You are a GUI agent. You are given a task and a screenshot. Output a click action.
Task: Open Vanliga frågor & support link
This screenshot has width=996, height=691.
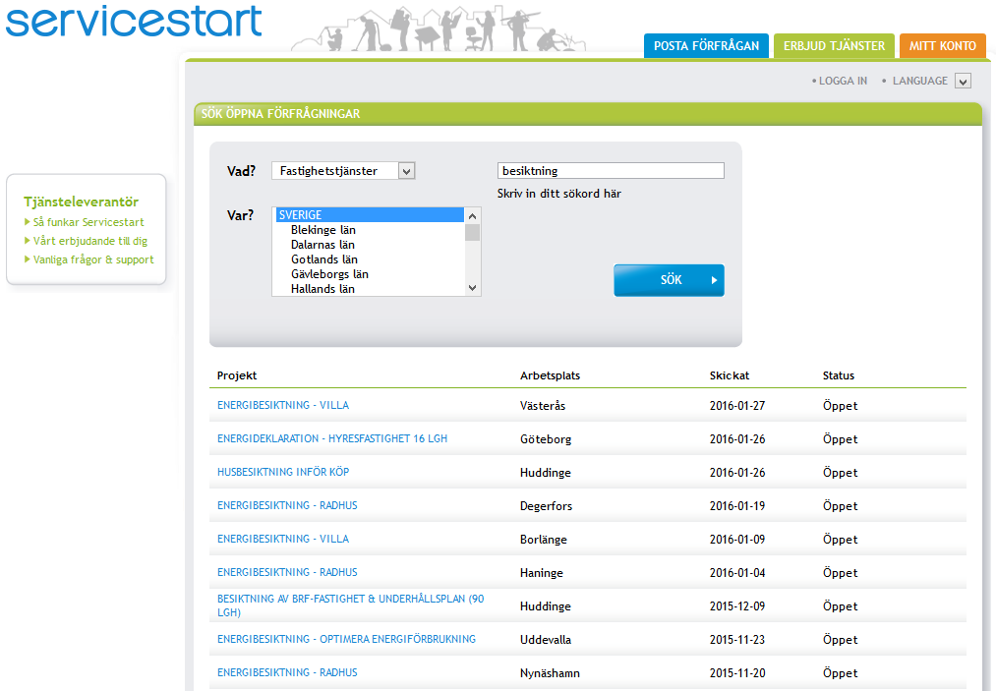pos(93,259)
